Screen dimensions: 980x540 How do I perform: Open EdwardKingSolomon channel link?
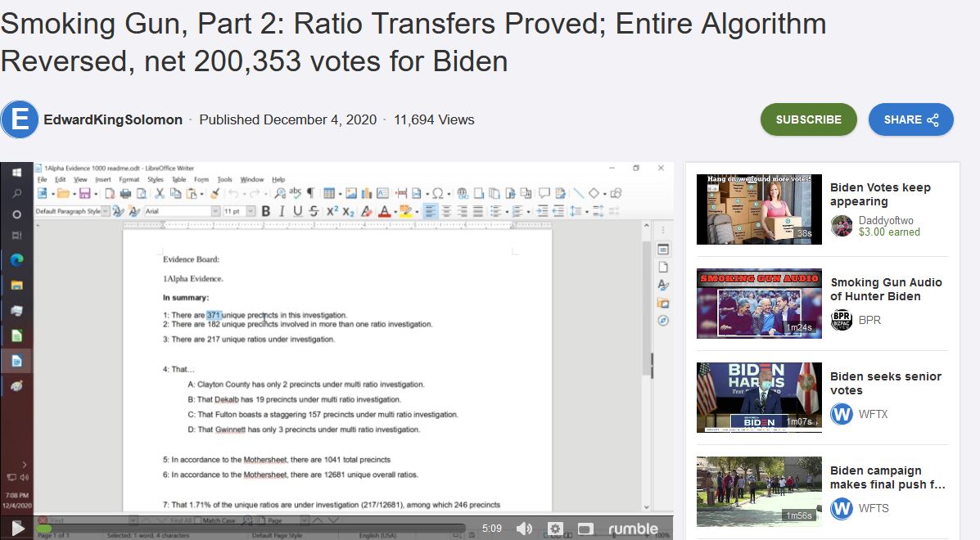[113, 119]
